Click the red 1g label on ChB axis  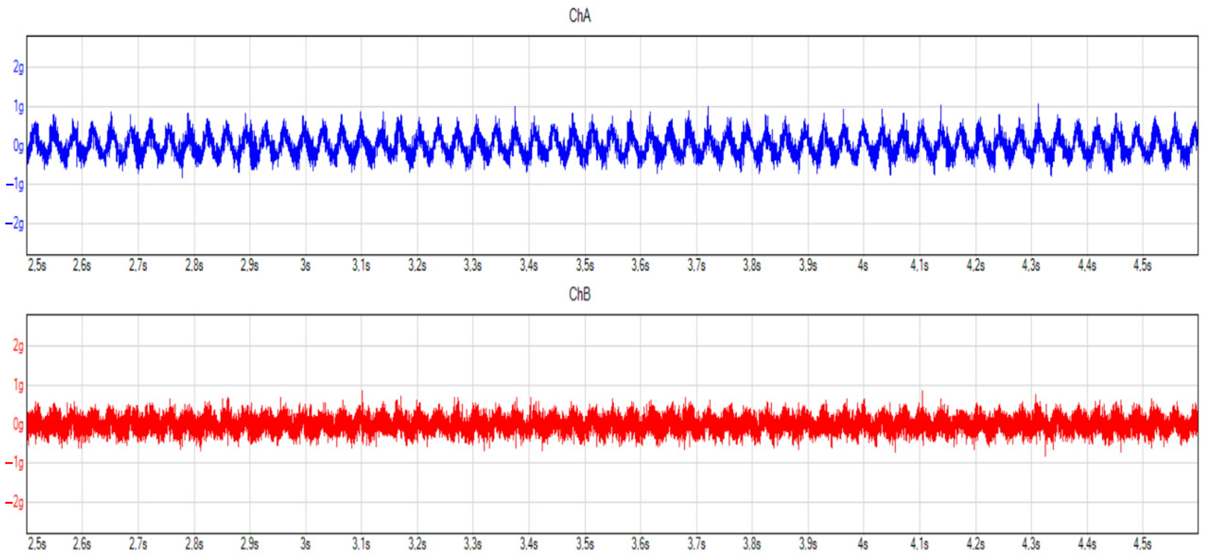click(18, 386)
